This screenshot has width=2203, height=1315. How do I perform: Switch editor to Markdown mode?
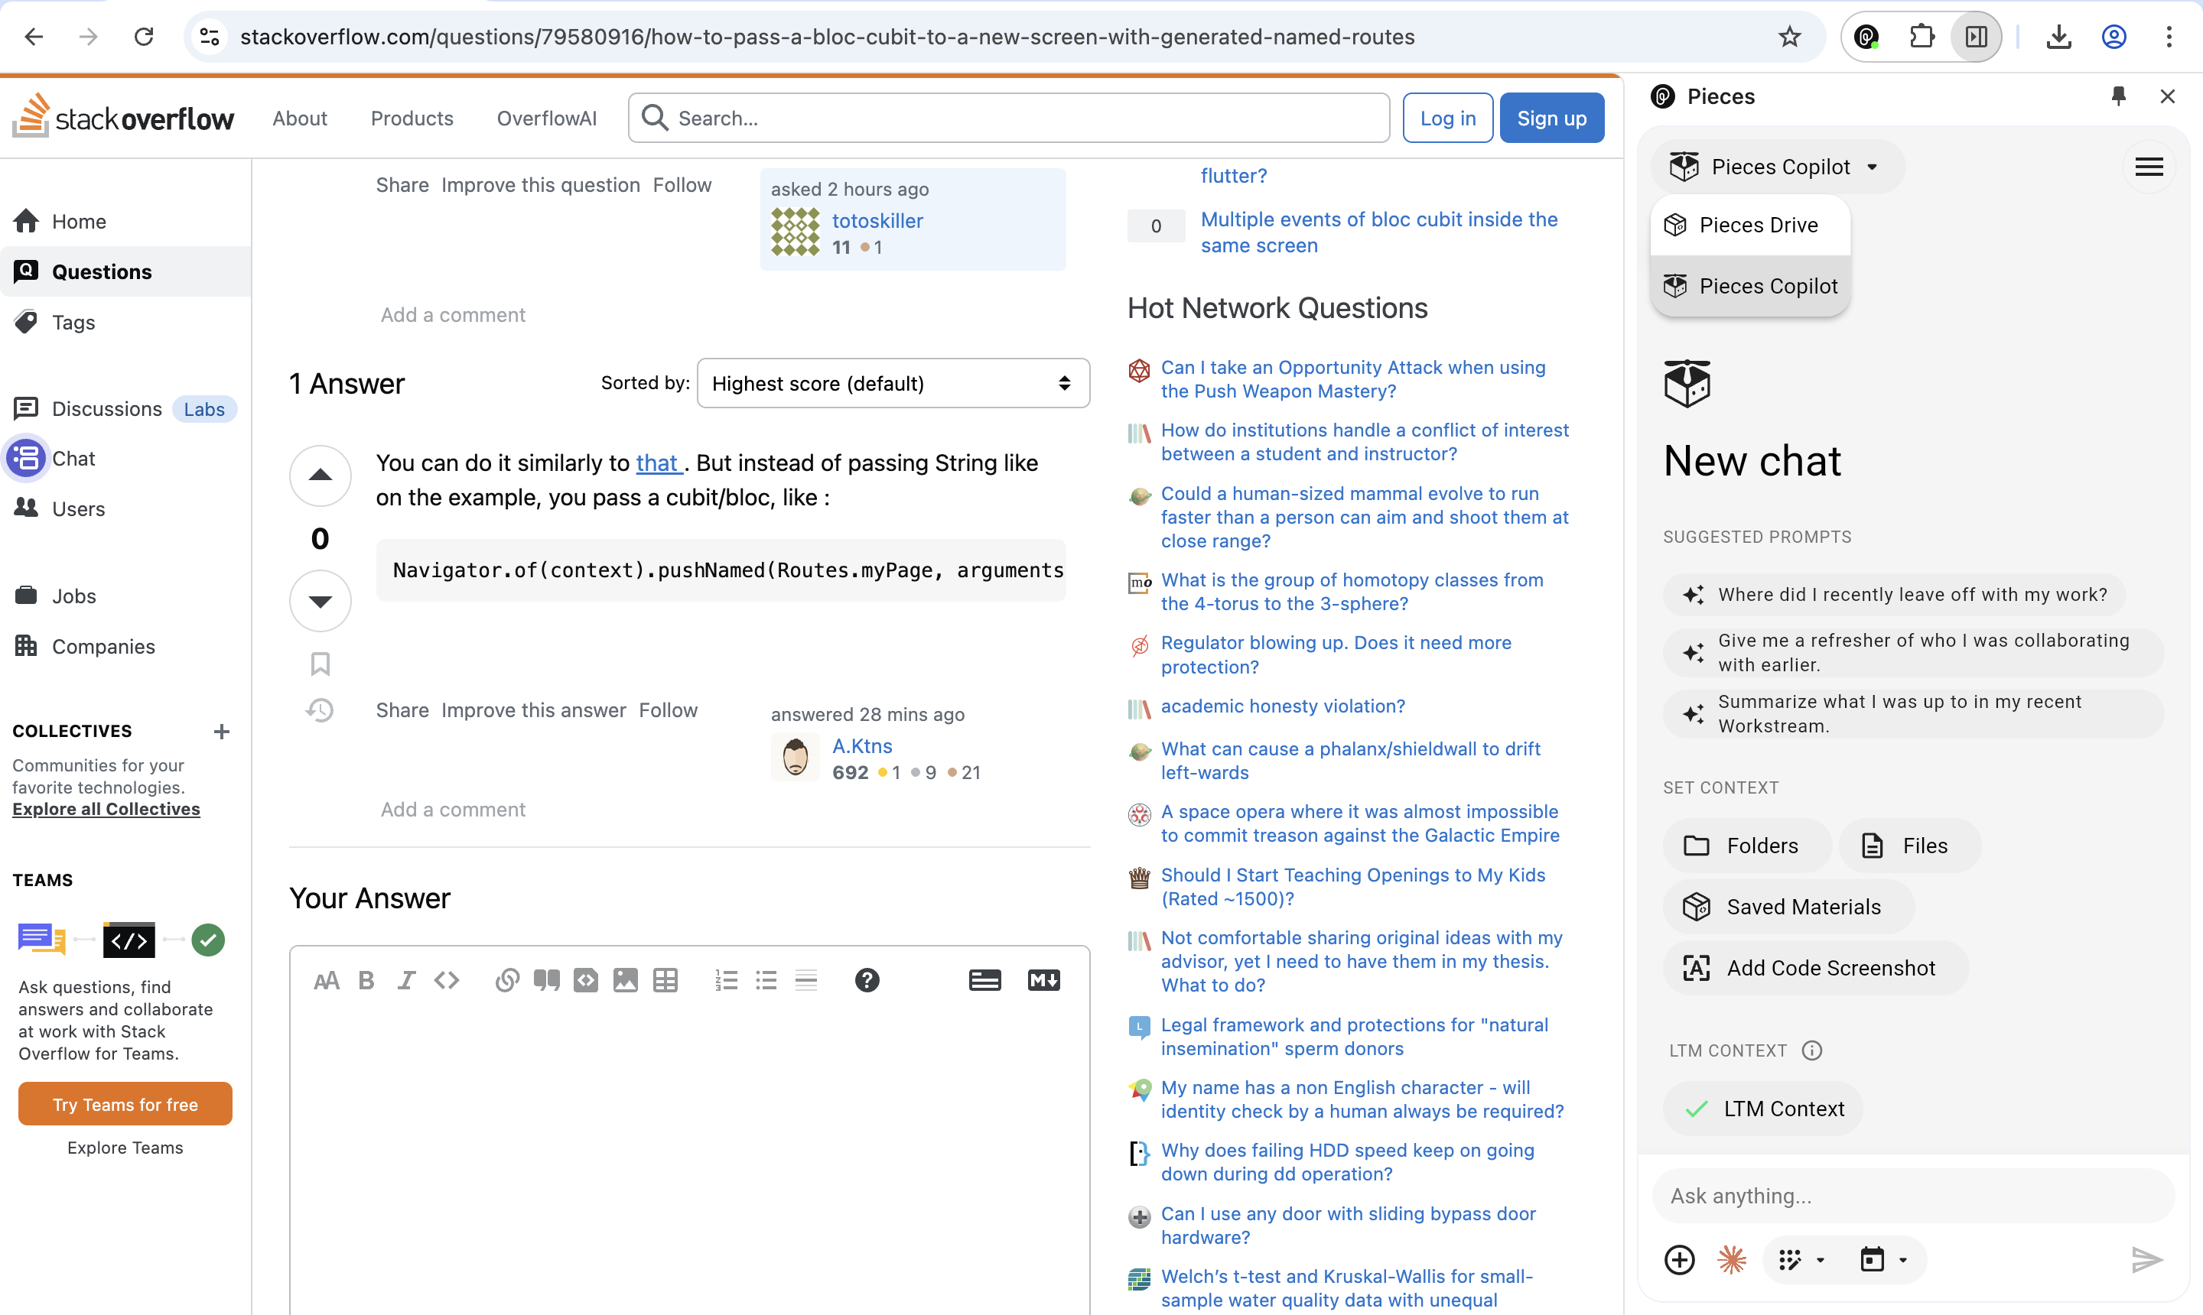1044,980
